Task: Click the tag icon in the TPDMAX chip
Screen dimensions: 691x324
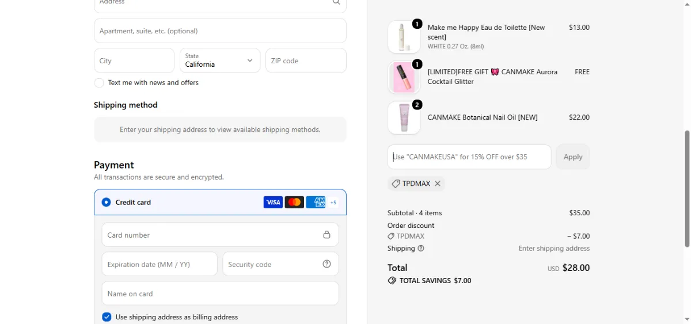Action: pyautogui.click(x=396, y=184)
